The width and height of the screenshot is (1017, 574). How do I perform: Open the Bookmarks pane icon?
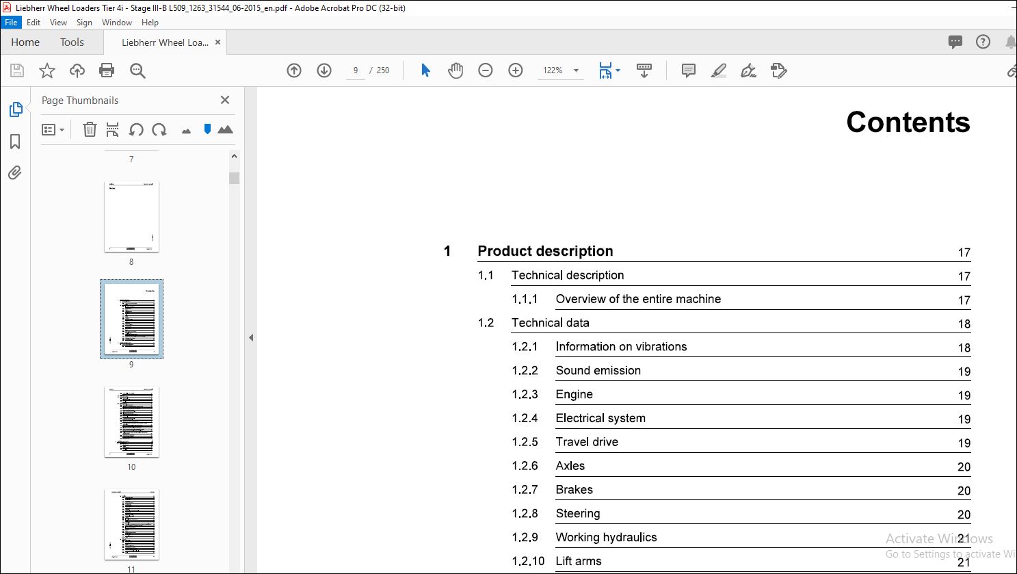tap(15, 142)
